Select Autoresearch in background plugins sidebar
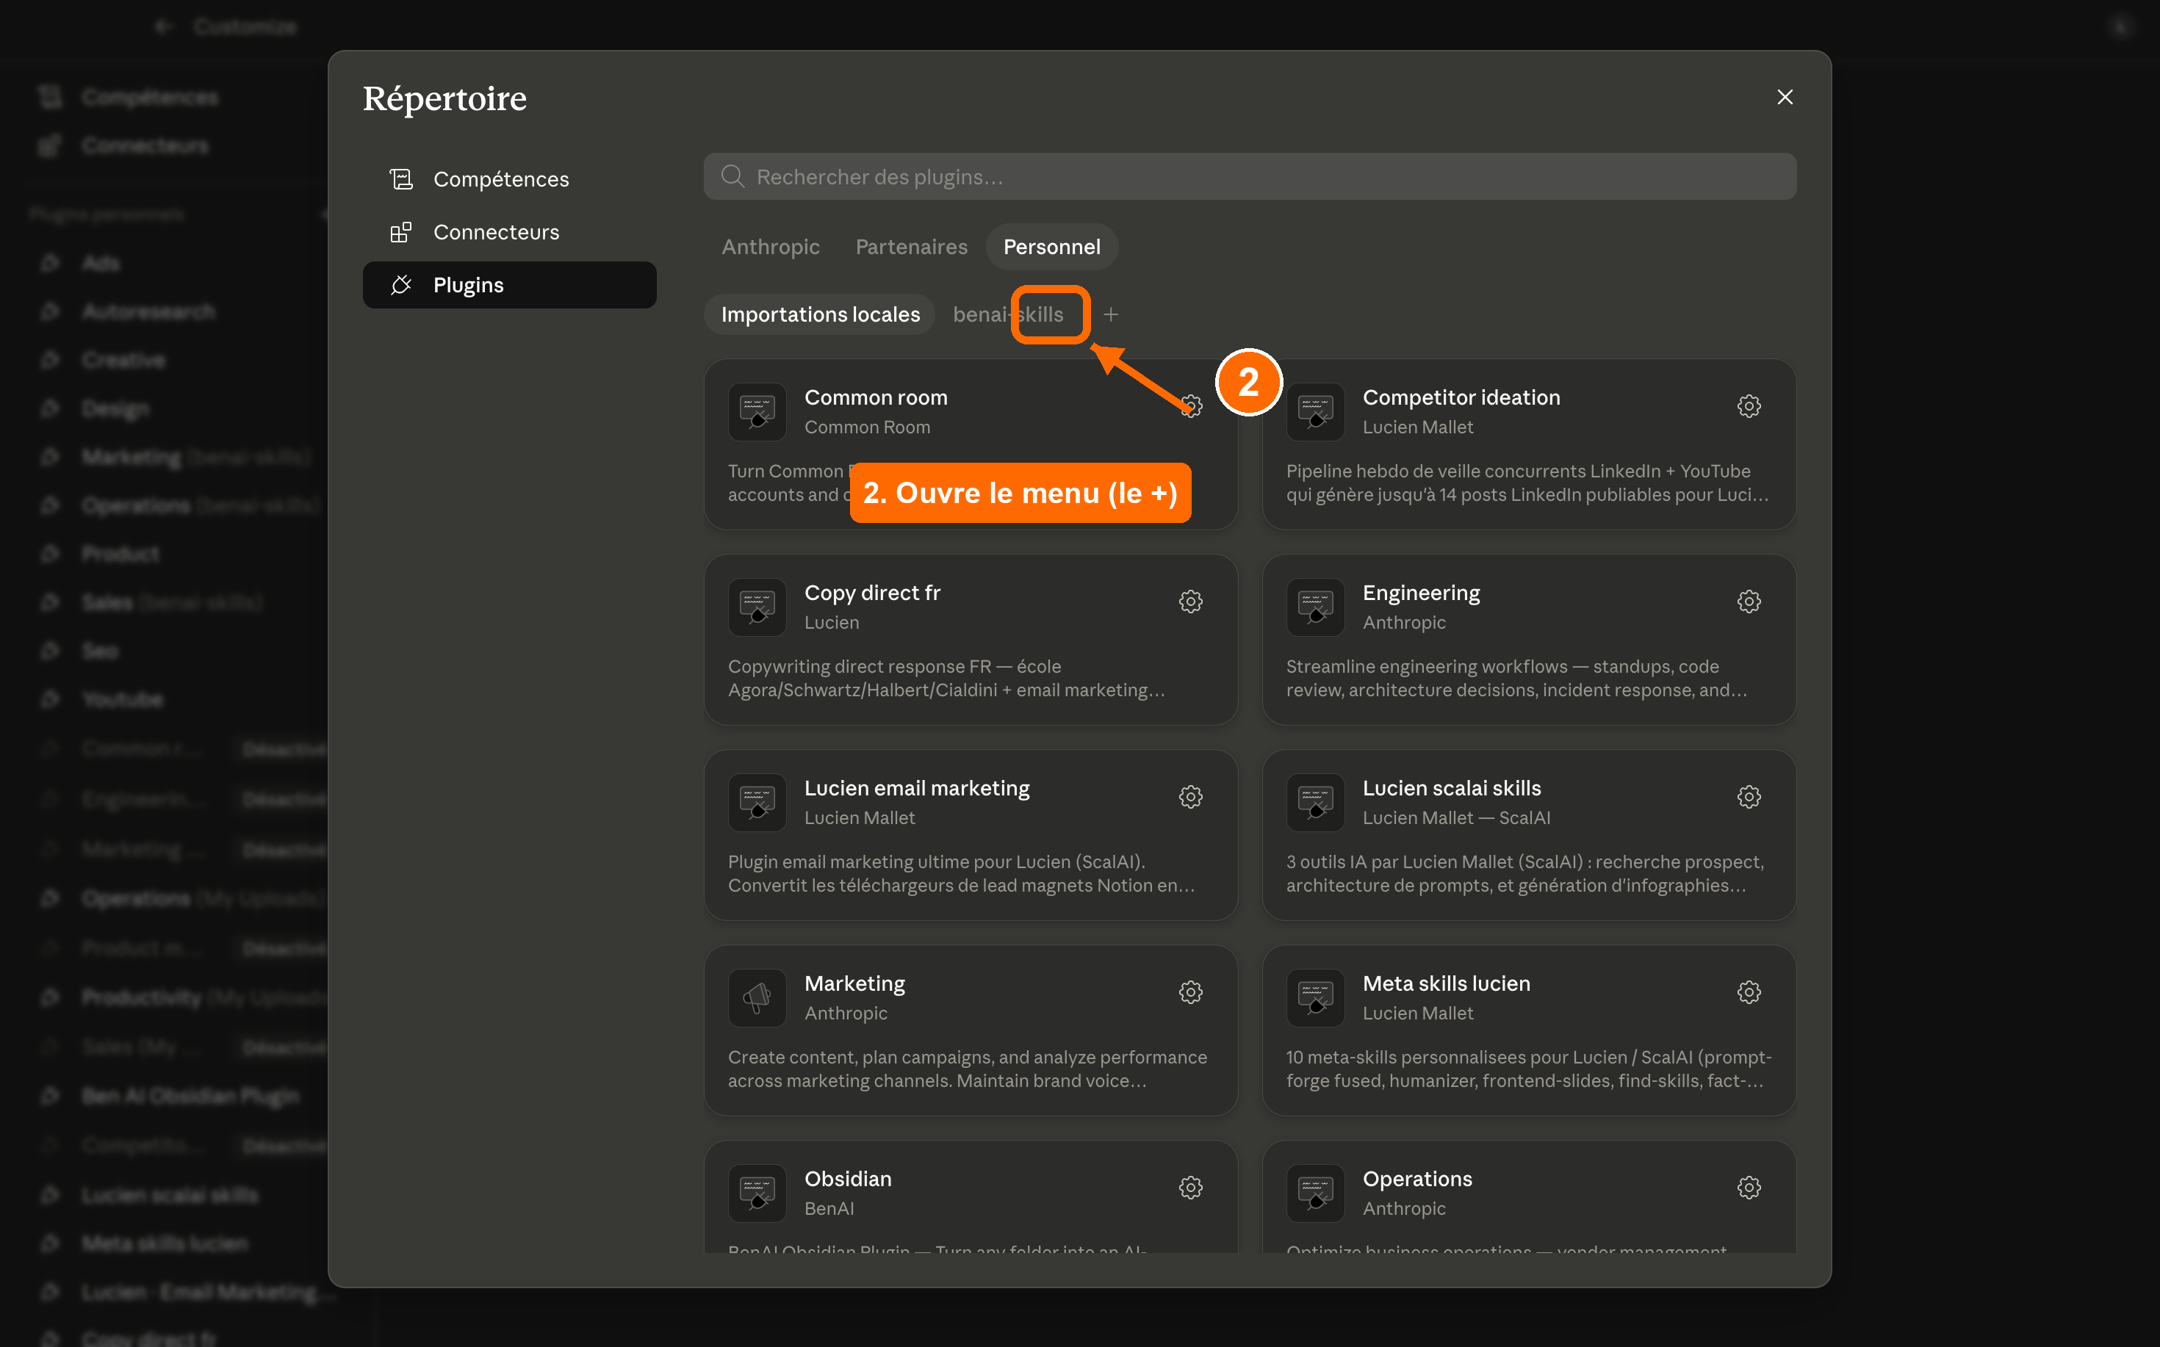The height and width of the screenshot is (1347, 2160). pyautogui.click(x=149, y=311)
